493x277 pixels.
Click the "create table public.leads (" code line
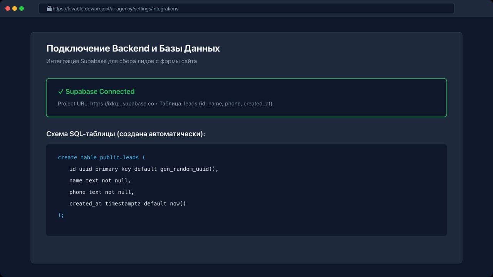[x=101, y=157]
